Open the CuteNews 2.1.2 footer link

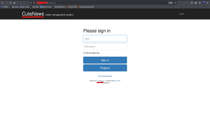click(101, 81)
